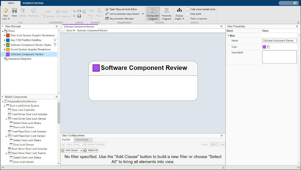Set filter mode to Code
Screen dimensions: 301x170
tap(221, 144)
